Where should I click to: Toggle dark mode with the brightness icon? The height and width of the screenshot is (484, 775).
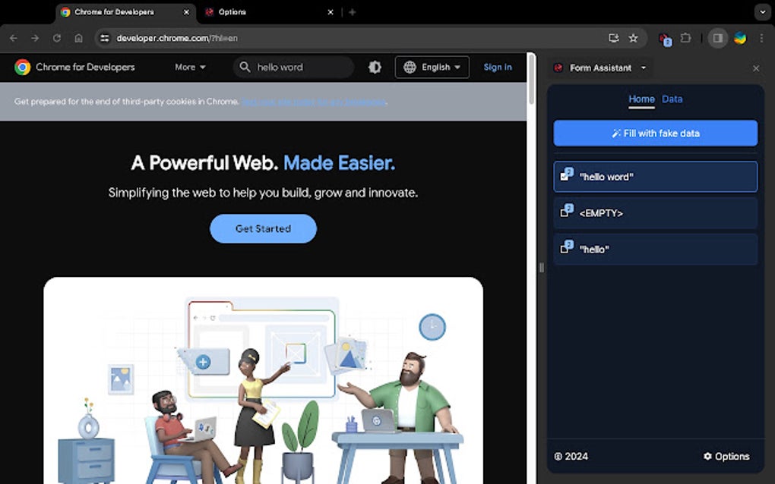[x=375, y=68]
